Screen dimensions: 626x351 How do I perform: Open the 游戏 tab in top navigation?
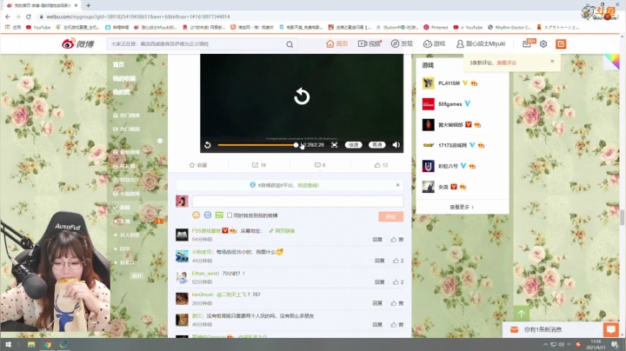(434, 43)
